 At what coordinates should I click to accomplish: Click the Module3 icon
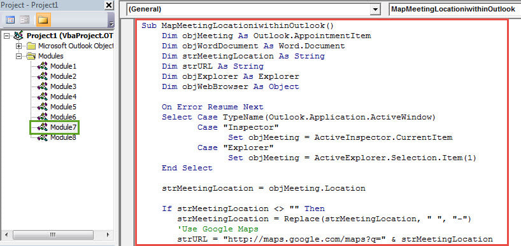pyautogui.click(x=43, y=86)
